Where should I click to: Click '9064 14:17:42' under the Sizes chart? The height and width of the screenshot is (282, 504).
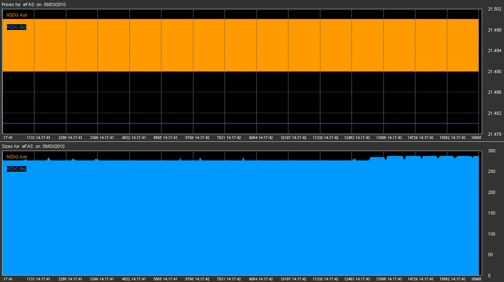pyautogui.click(x=261, y=279)
